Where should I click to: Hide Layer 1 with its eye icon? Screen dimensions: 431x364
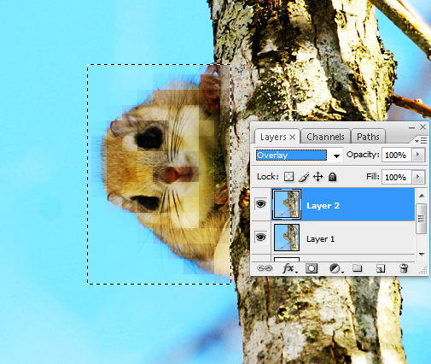coord(260,237)
